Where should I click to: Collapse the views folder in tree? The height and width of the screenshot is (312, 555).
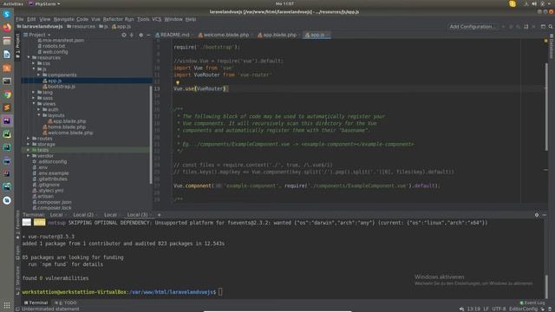click(x=34, y=104)
